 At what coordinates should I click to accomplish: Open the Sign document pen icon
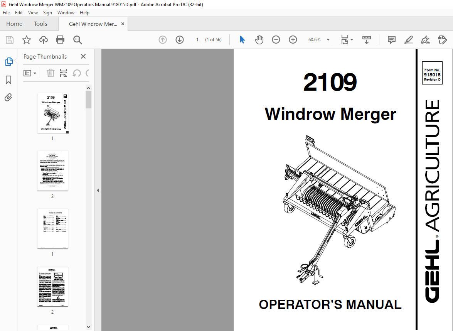425,40
